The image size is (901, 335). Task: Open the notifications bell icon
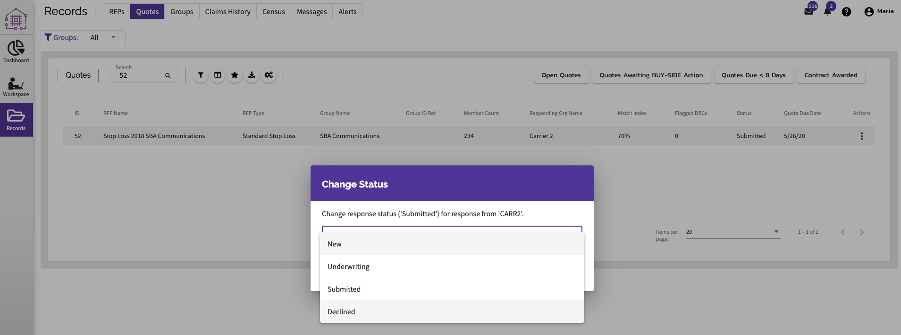coord(827,12)
